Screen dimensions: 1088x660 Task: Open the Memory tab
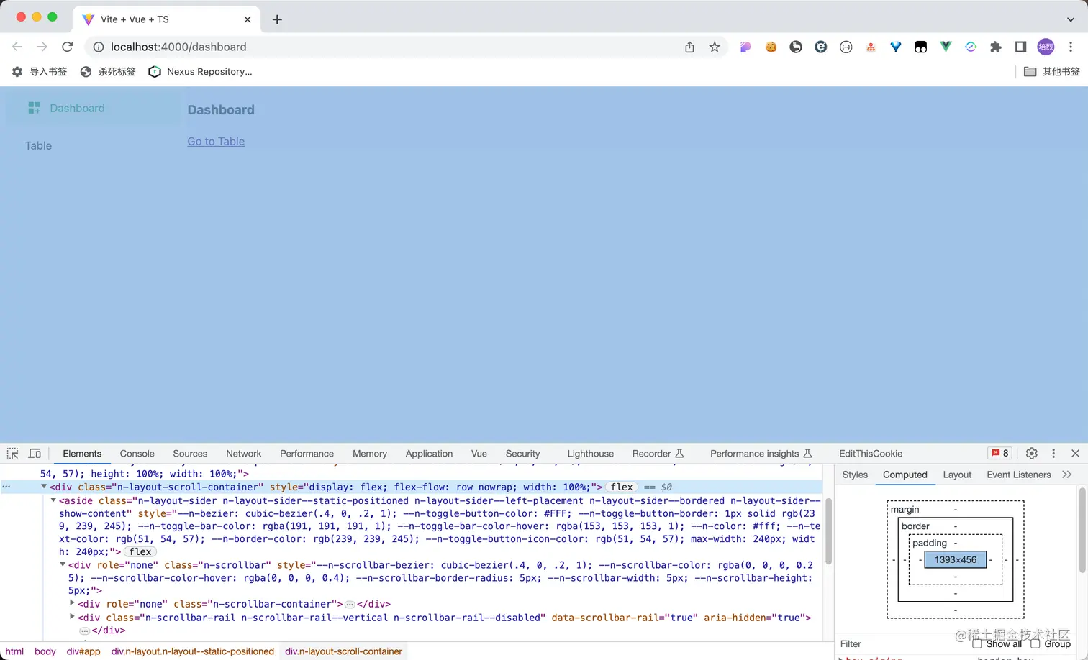click(x=370, y=454)
